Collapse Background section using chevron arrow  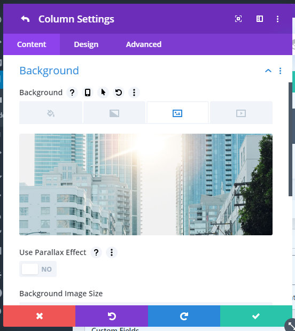pos(268,71)
